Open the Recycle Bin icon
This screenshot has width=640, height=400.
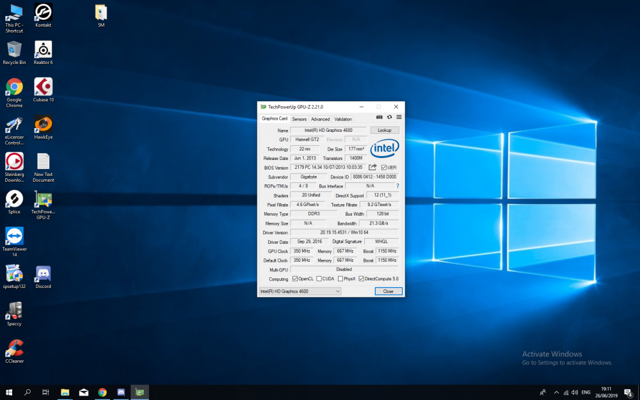click(x=14, y=52)
